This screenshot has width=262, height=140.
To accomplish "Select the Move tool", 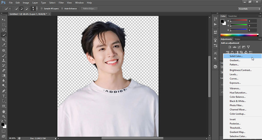I will point(4,19).
